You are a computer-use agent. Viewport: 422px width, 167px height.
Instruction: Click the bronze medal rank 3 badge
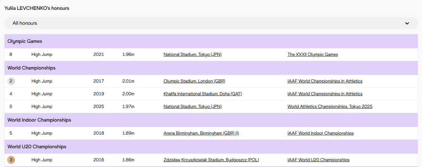coord(11,160)
